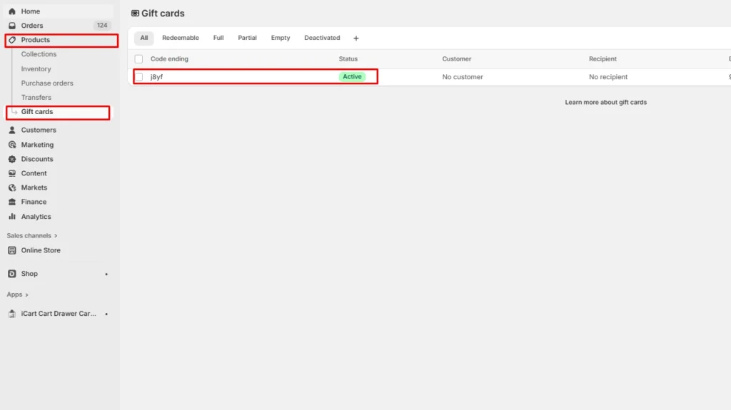Open iCart Cart Drawer app
Viewport: 731px width, 410px height.
pyautogui.click(x=59, y=314)
